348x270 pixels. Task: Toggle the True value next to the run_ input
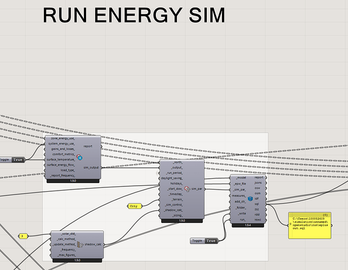(x=211, y=241)
